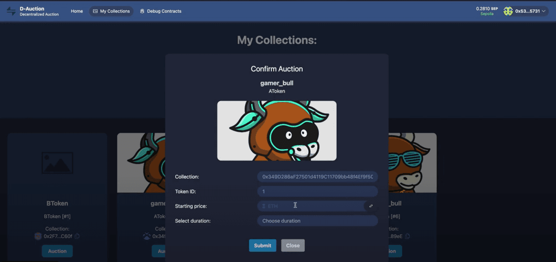Expand the 0x53...5731 account dropdown
The width and height of the screenshot is (556, 262).
[526, 11]
